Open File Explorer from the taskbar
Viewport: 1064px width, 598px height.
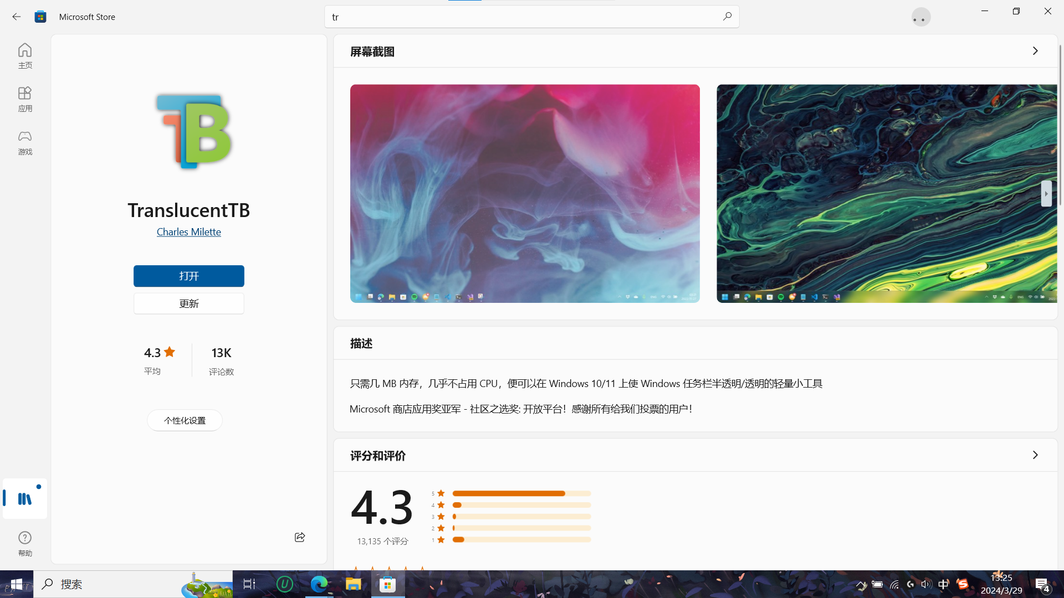pyautogui.click(x=354, y=584)
